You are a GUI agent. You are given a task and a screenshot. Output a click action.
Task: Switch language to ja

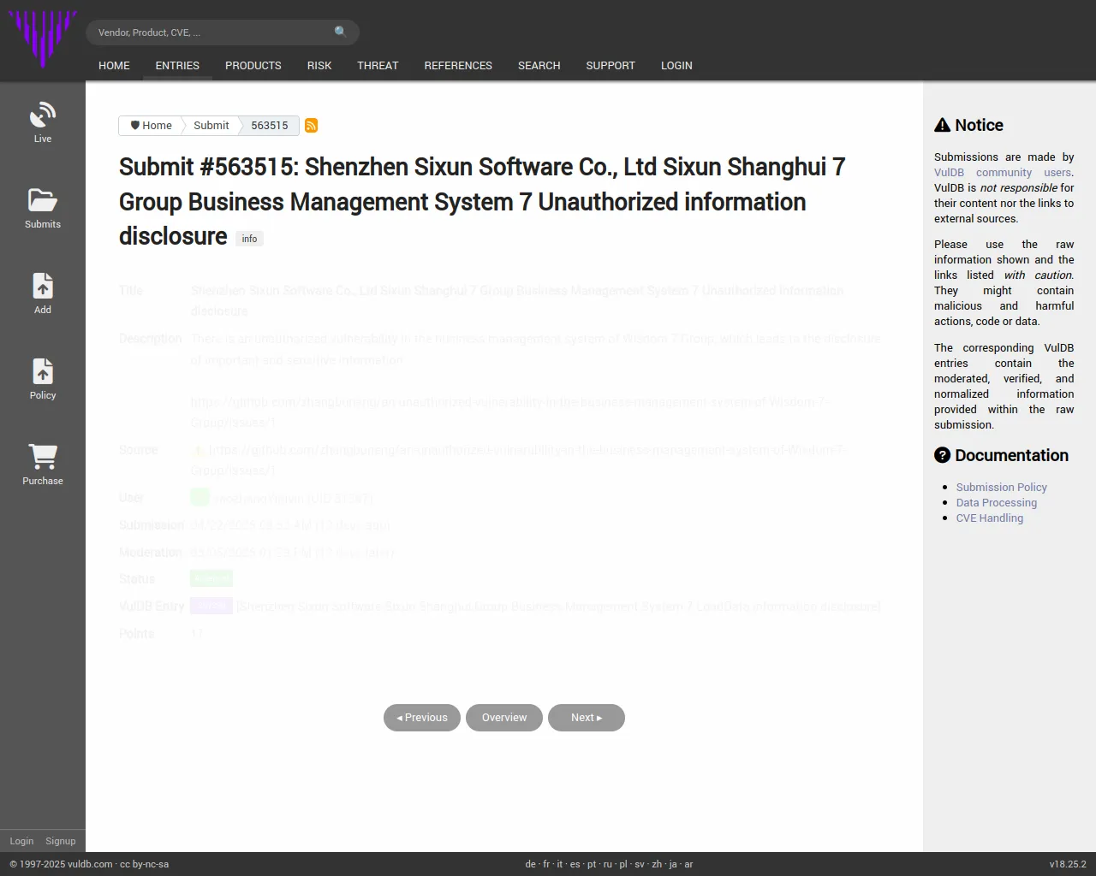tap(673, 864)
